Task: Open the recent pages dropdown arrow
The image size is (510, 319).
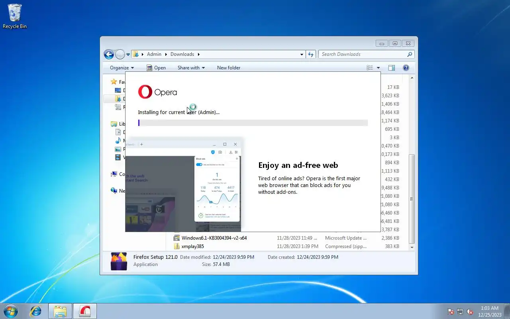Action: pos(128,55)
